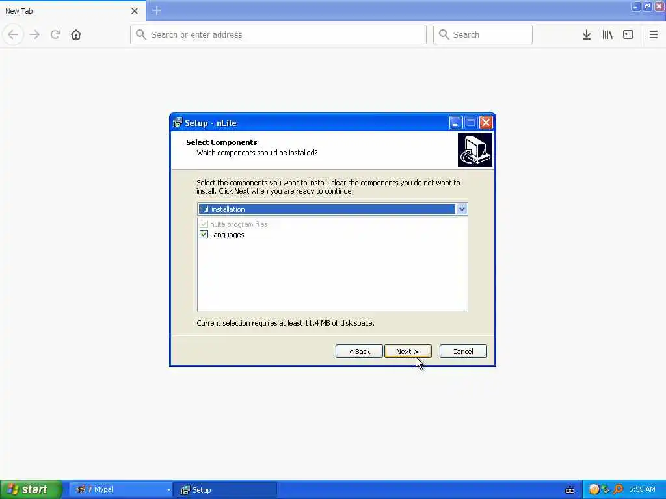This screenshot has height=499, width=666.
Task: Close the Setup - nLite dialog
Action: click(x=486, y=123)
